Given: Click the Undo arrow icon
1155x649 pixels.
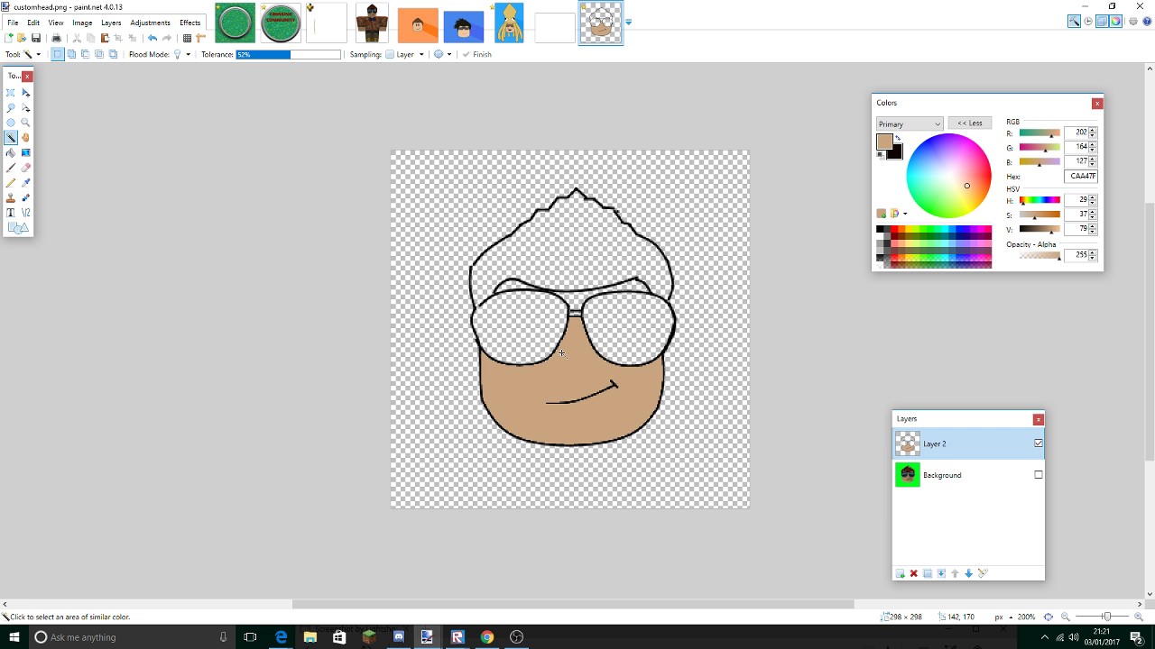Looking at the screenshot, I should tap(152, 38).
